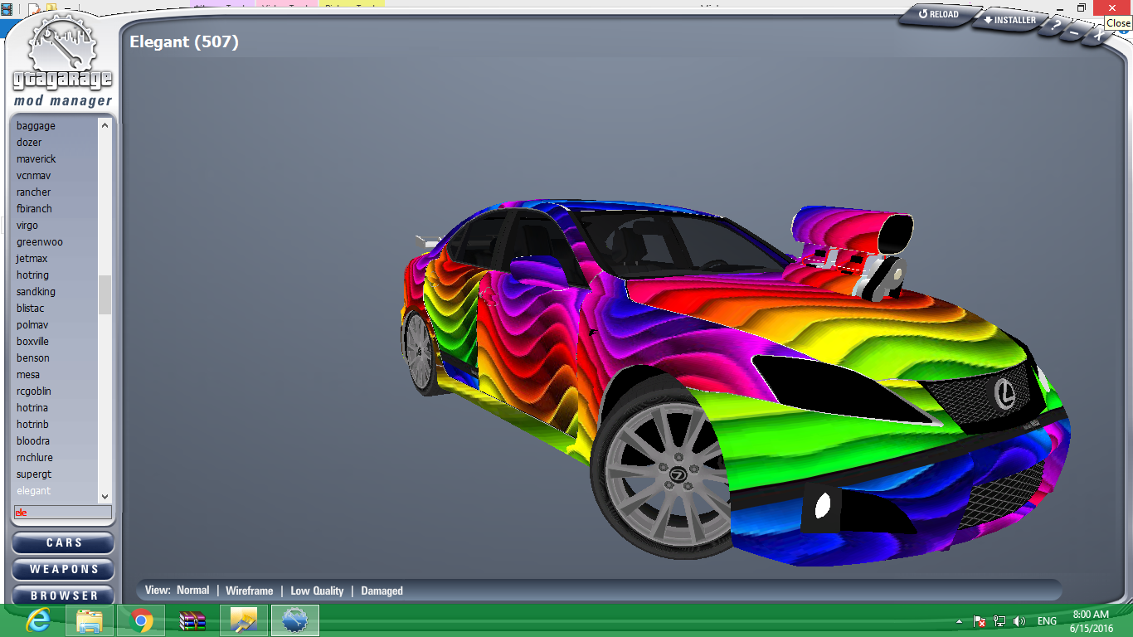This screenshot has height=637, width=1133.
Task: Click the RELOAD button
Action: click(938, 15)
